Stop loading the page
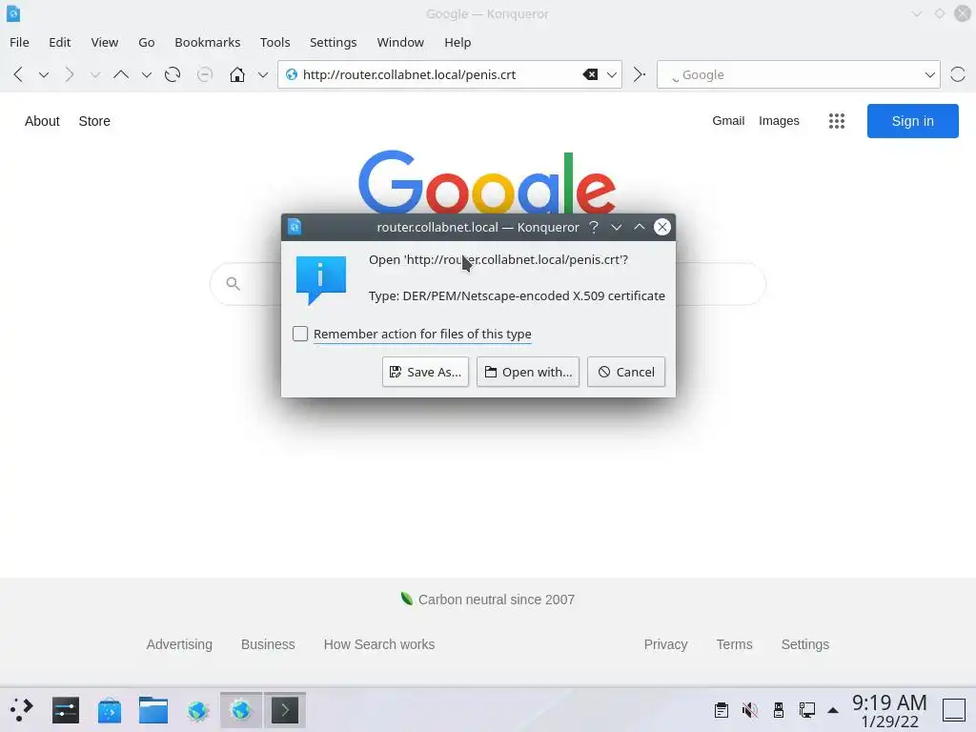The image size is (976, 732). [205, 74]
